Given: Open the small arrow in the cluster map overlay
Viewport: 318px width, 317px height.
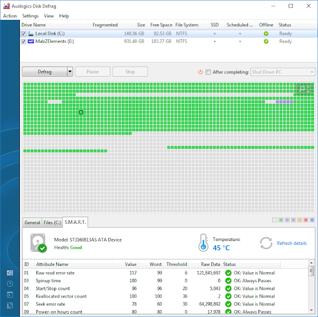Looking at the screenshot, I should [309, 91].
